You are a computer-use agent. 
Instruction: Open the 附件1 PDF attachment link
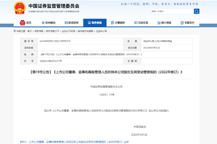pos(74,142)
